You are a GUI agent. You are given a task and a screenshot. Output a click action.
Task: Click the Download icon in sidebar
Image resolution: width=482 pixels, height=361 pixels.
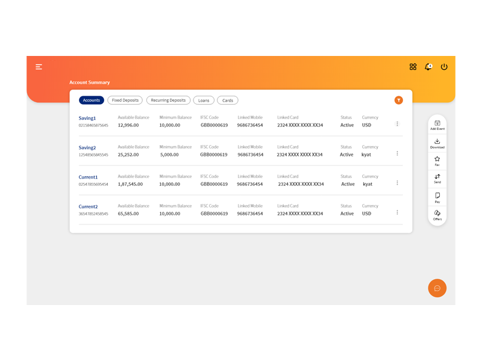[437, 143]
